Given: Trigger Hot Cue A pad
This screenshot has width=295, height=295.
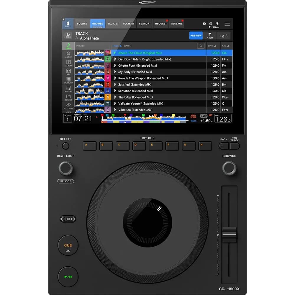Looking at the screenshot, I should pos(90,146).
